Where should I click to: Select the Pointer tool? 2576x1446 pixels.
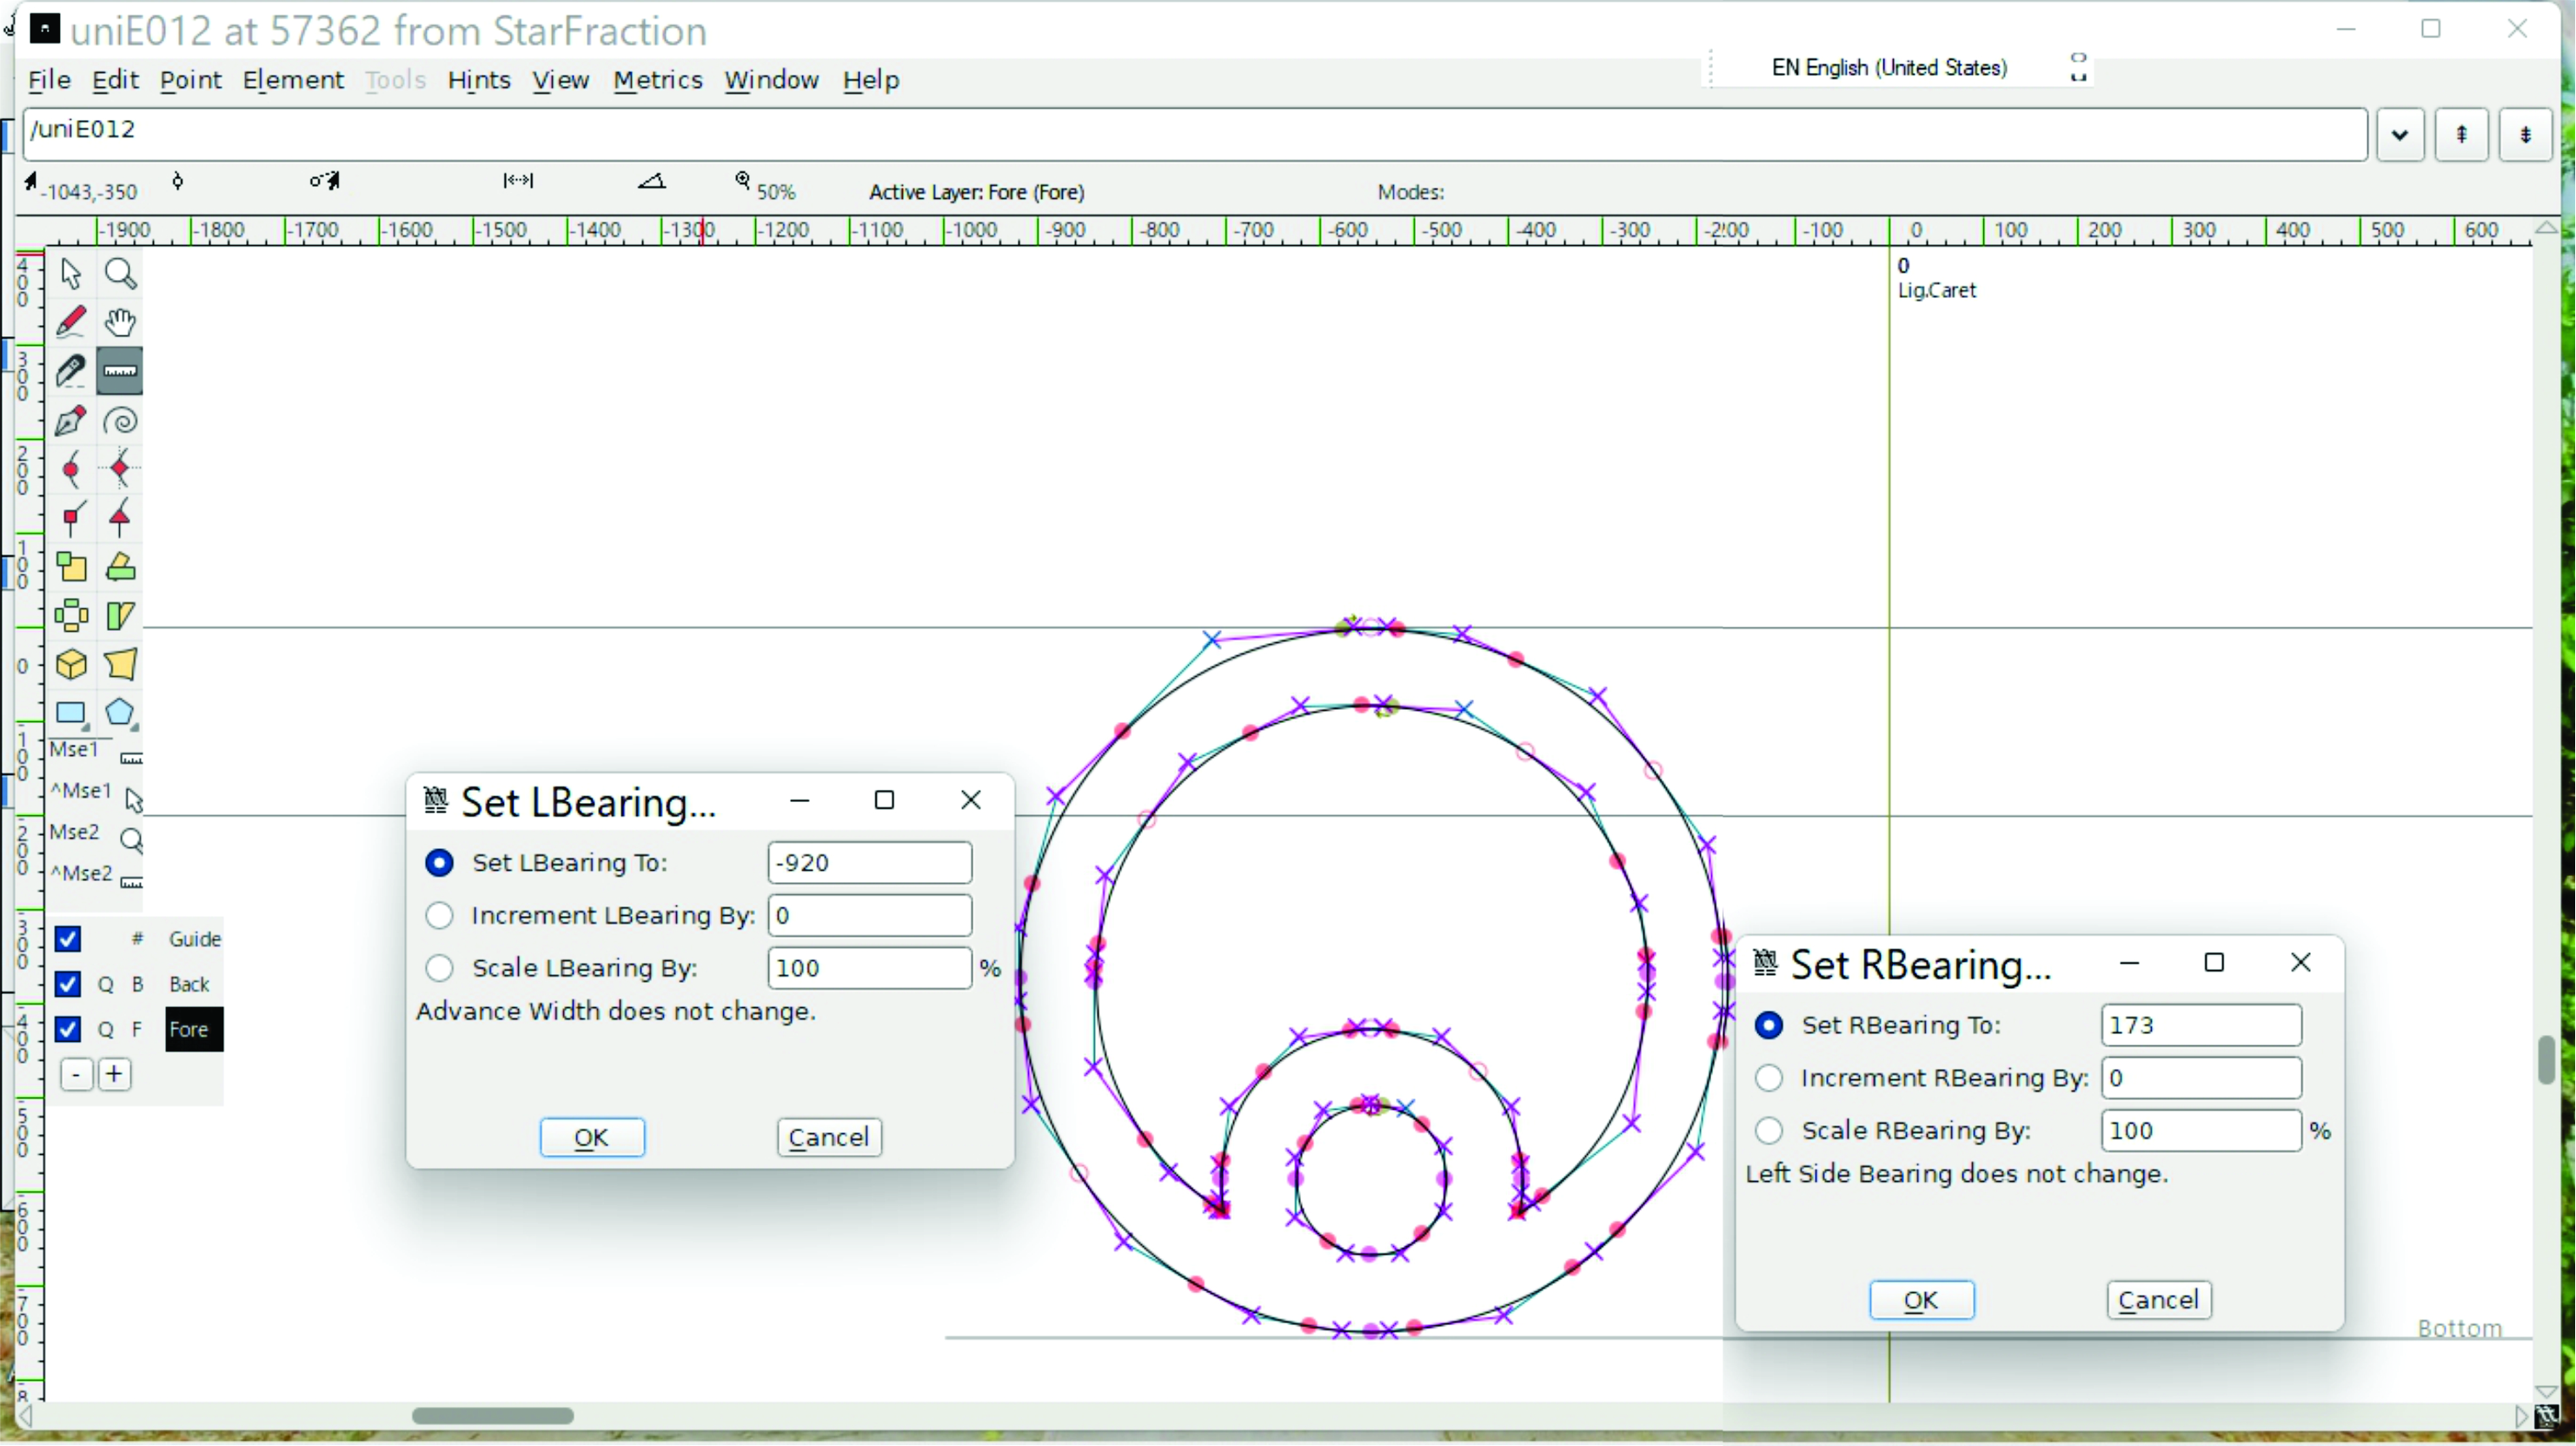coord(71,274)
